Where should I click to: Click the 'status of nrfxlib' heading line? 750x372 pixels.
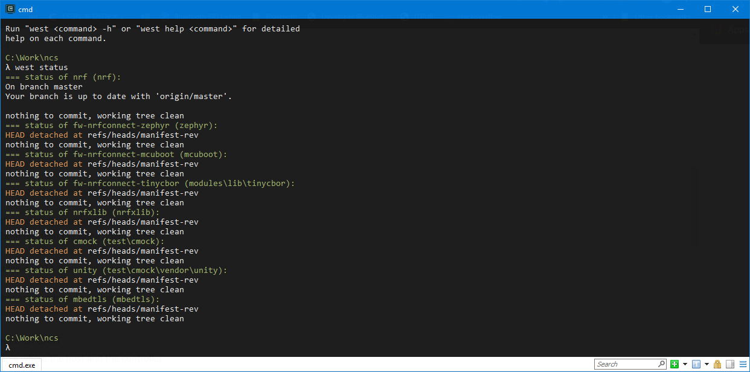[82, 213]
